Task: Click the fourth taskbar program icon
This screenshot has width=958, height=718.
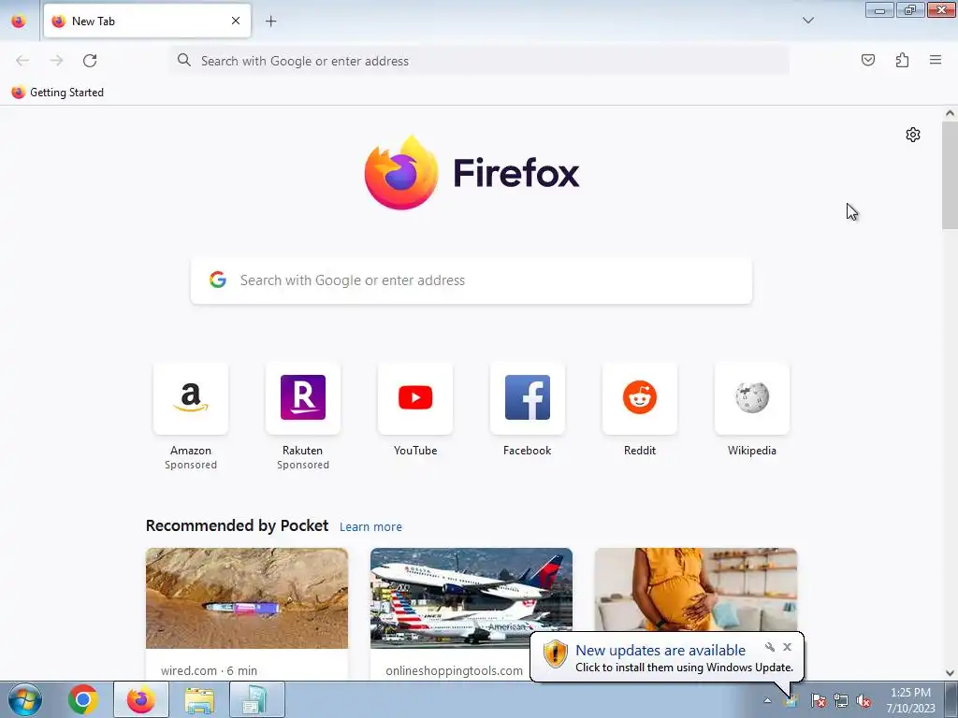Action: pos(256,699)
